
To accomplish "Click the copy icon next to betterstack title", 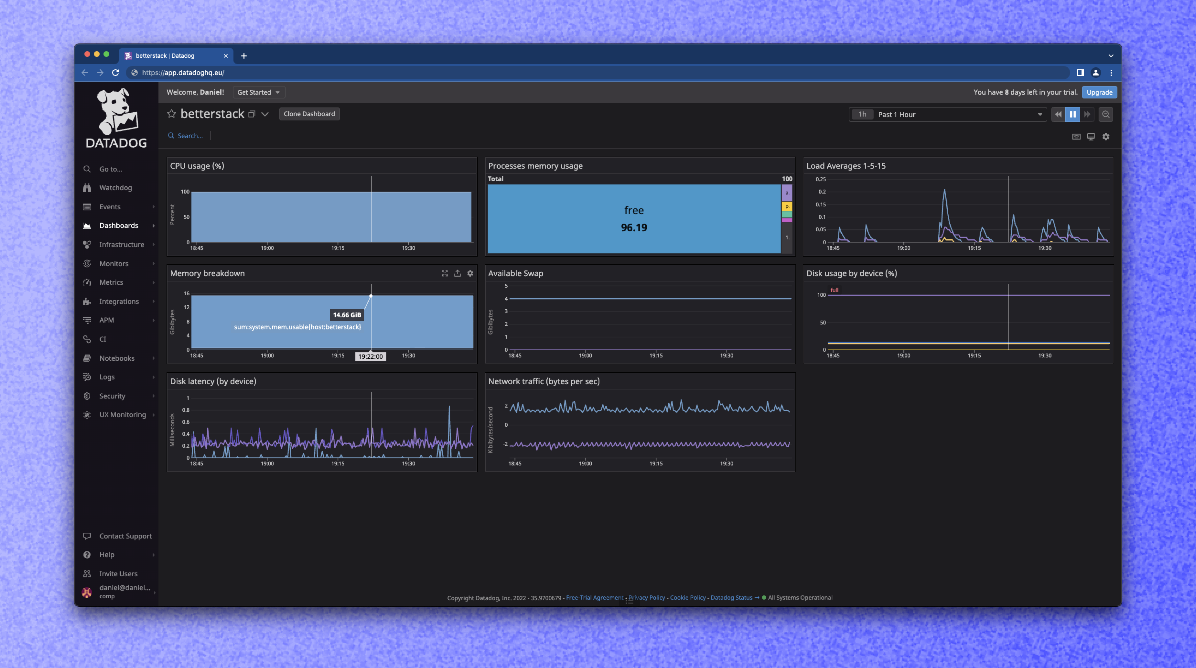I will coord(252,114).
